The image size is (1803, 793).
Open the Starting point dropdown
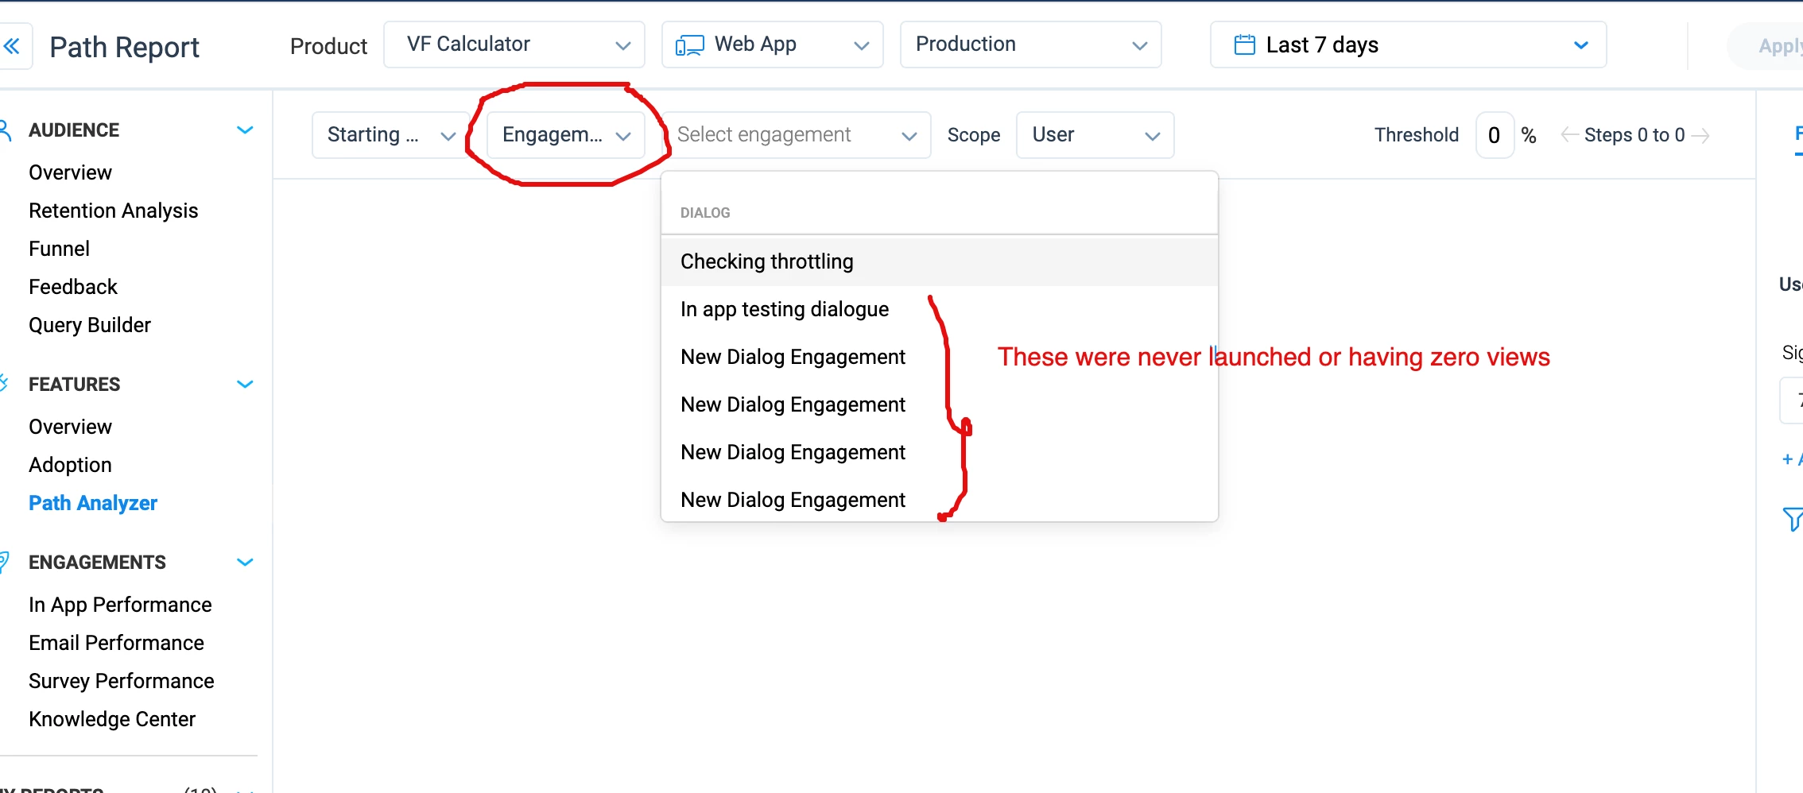coord(390,135)
